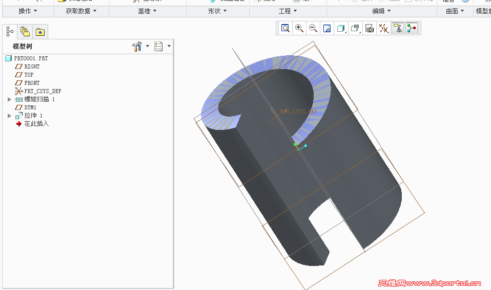491x290 pixels.
Task: Open the datum display filters icon
Action: click(383, 29)
